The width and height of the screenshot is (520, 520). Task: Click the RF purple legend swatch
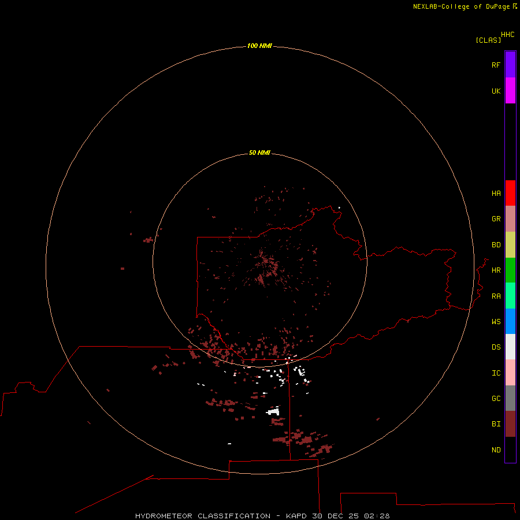510,65
